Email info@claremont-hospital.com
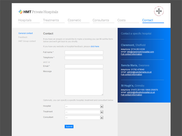The height and width of the screenshot is (136, 182). (140, 52)
